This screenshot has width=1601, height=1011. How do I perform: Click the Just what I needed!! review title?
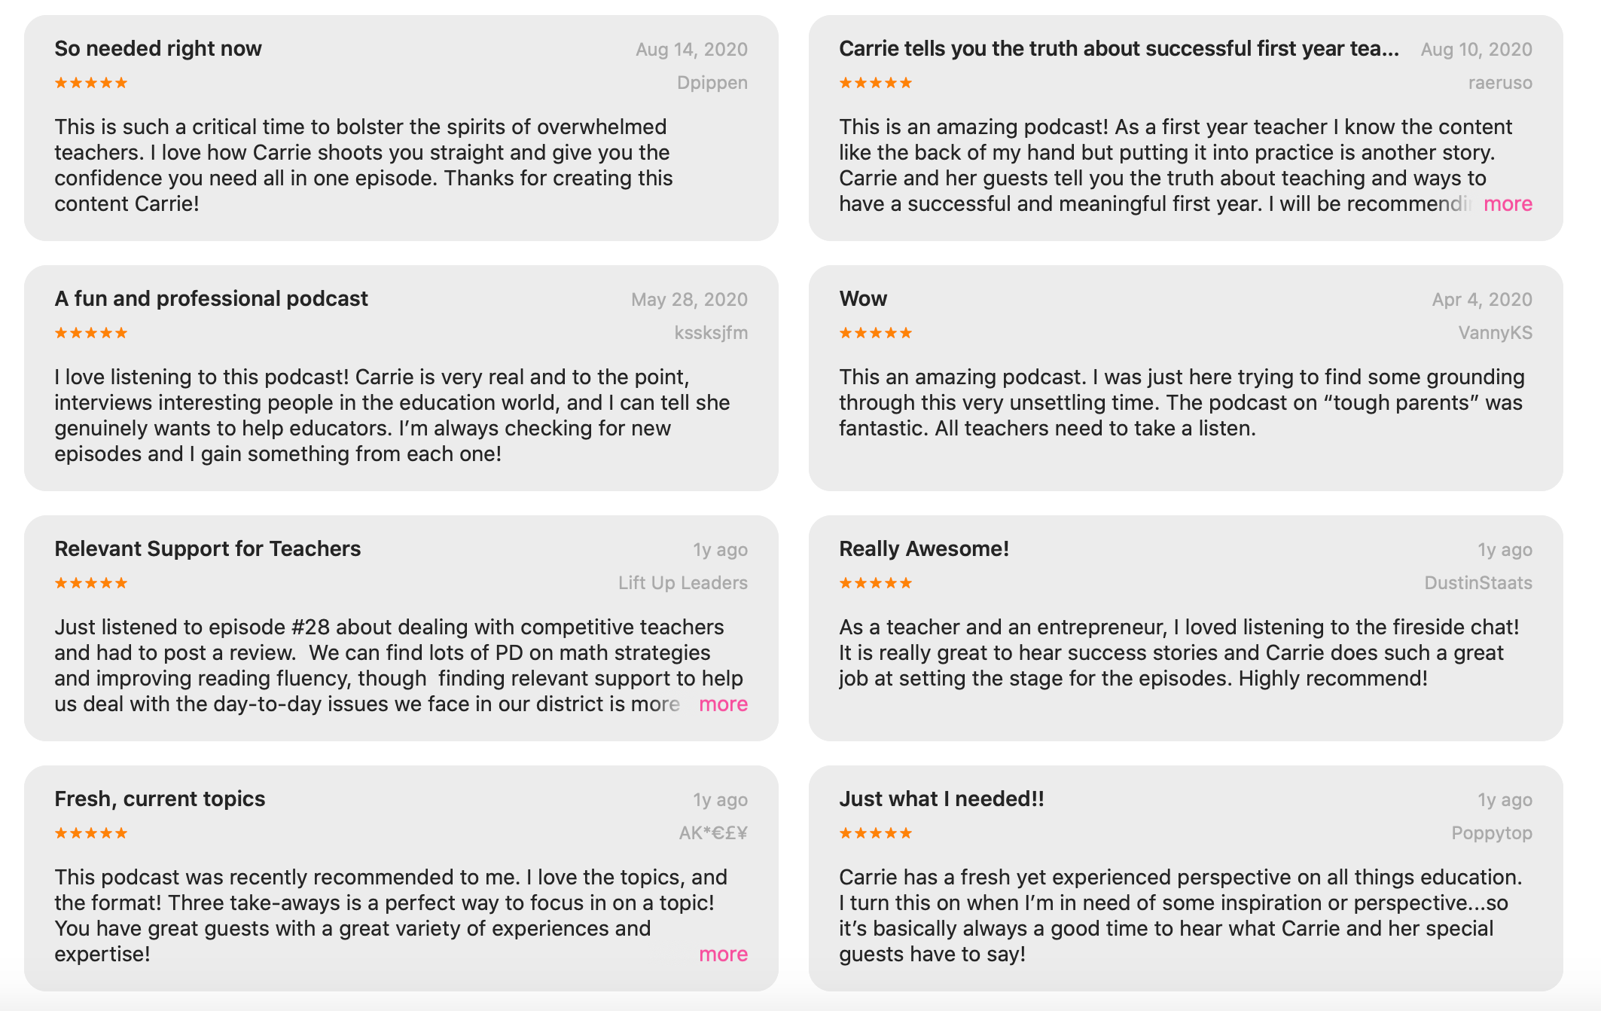tap(941, 799)
